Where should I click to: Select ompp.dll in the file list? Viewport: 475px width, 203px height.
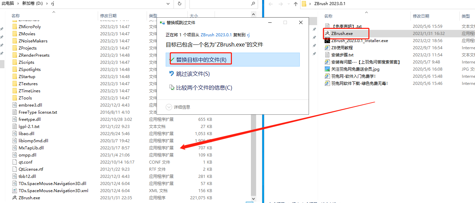(x=28, y=155)
